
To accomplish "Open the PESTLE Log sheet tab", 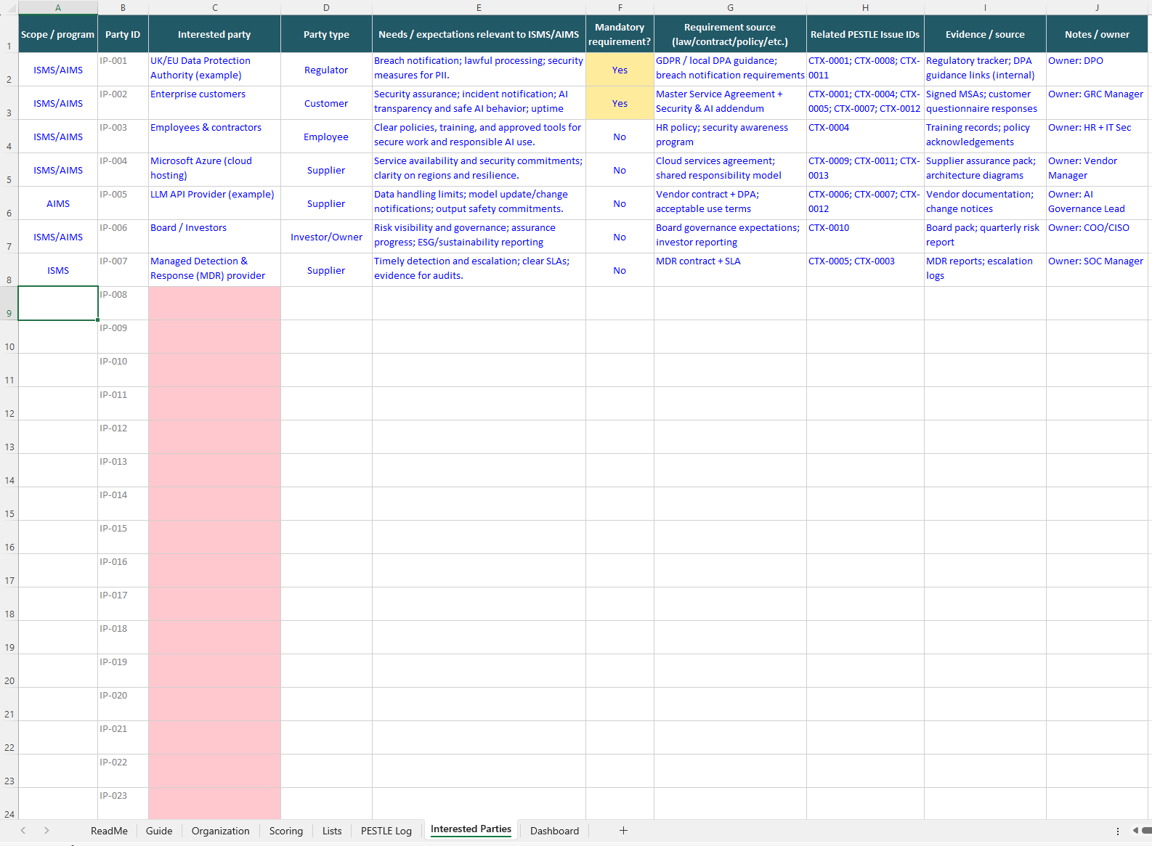I will 386,831.
